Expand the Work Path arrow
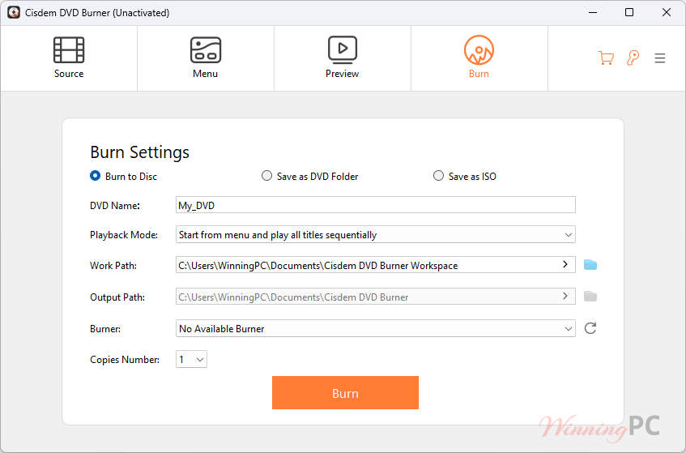 pos(565,264)
